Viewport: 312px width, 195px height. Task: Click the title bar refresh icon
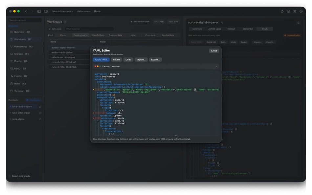282,11
